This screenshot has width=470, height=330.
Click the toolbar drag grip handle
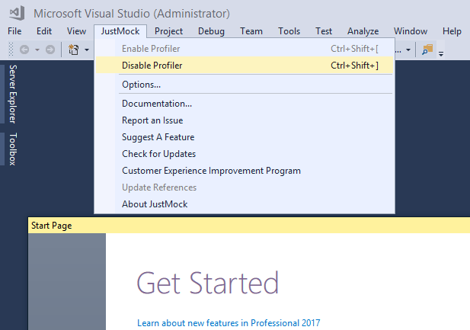point(11,50)
